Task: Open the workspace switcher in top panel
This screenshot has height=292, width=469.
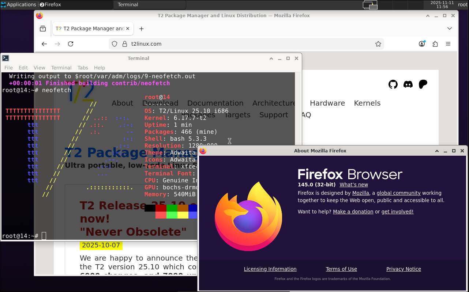Action: (370, 5)
